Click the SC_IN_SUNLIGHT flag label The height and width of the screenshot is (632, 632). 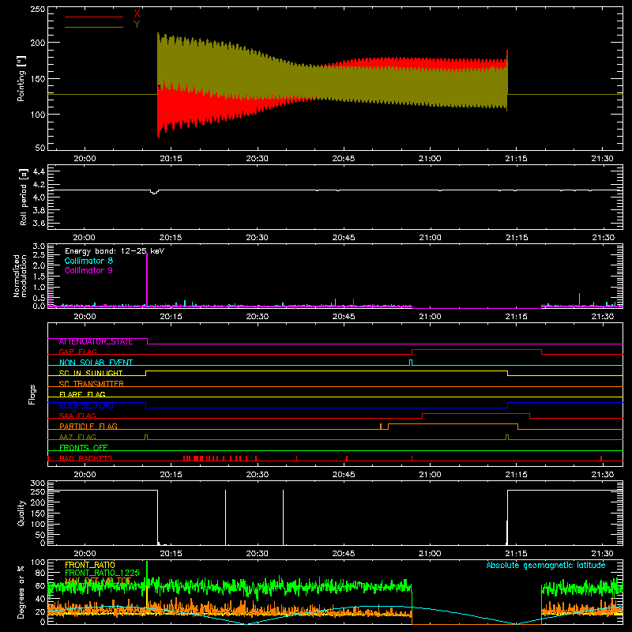(x=91, y=373)
